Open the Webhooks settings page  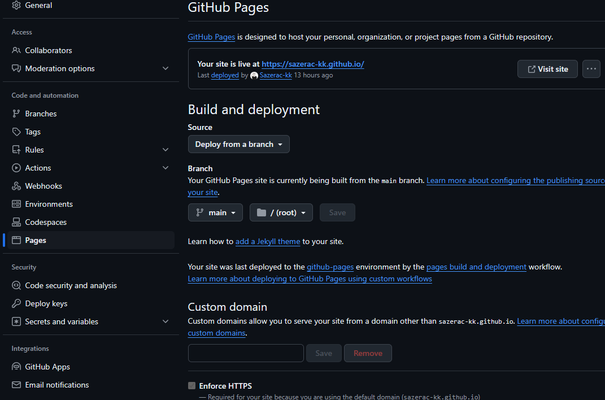click(x=91, y=186)
